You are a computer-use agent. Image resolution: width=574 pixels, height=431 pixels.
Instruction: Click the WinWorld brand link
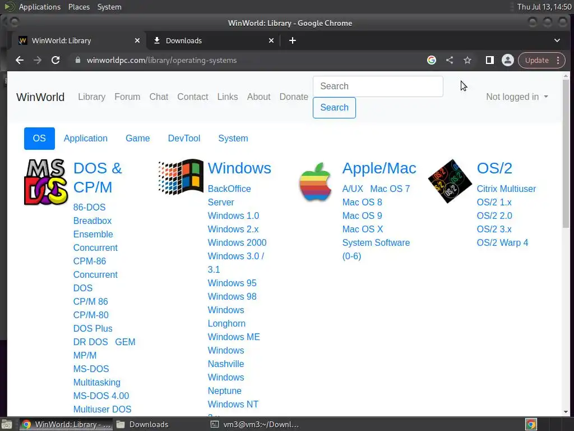point(40,97)
